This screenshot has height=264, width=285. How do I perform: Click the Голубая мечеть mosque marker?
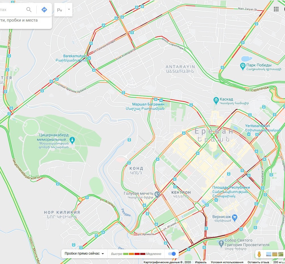(x=157, y=194)
